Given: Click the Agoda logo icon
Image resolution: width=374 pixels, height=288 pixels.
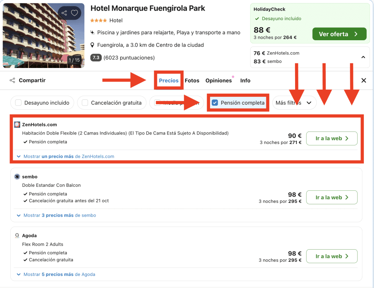Looking at the screenshot, I should [17, 236].
